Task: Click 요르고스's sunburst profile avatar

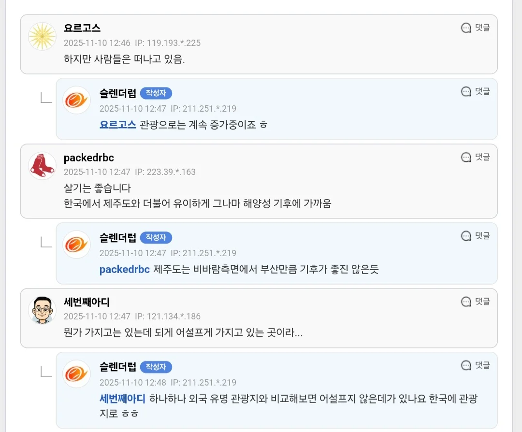Action: coord(42,36)
